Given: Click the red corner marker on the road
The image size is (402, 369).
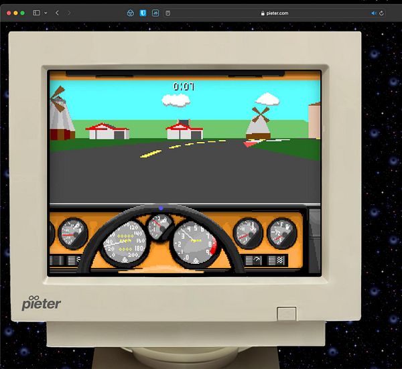Looking at the screenshot, I should [248, 144].
